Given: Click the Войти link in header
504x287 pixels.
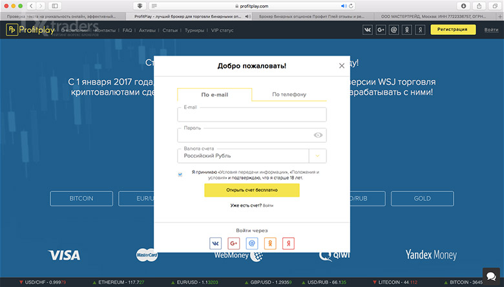Looking at the screenshot, I should [x=491, y=30].
